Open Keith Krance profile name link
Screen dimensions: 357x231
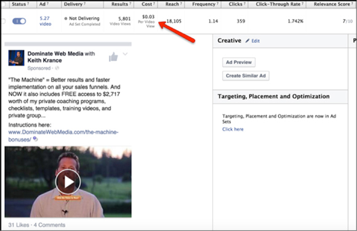click(x=44, y=60)
